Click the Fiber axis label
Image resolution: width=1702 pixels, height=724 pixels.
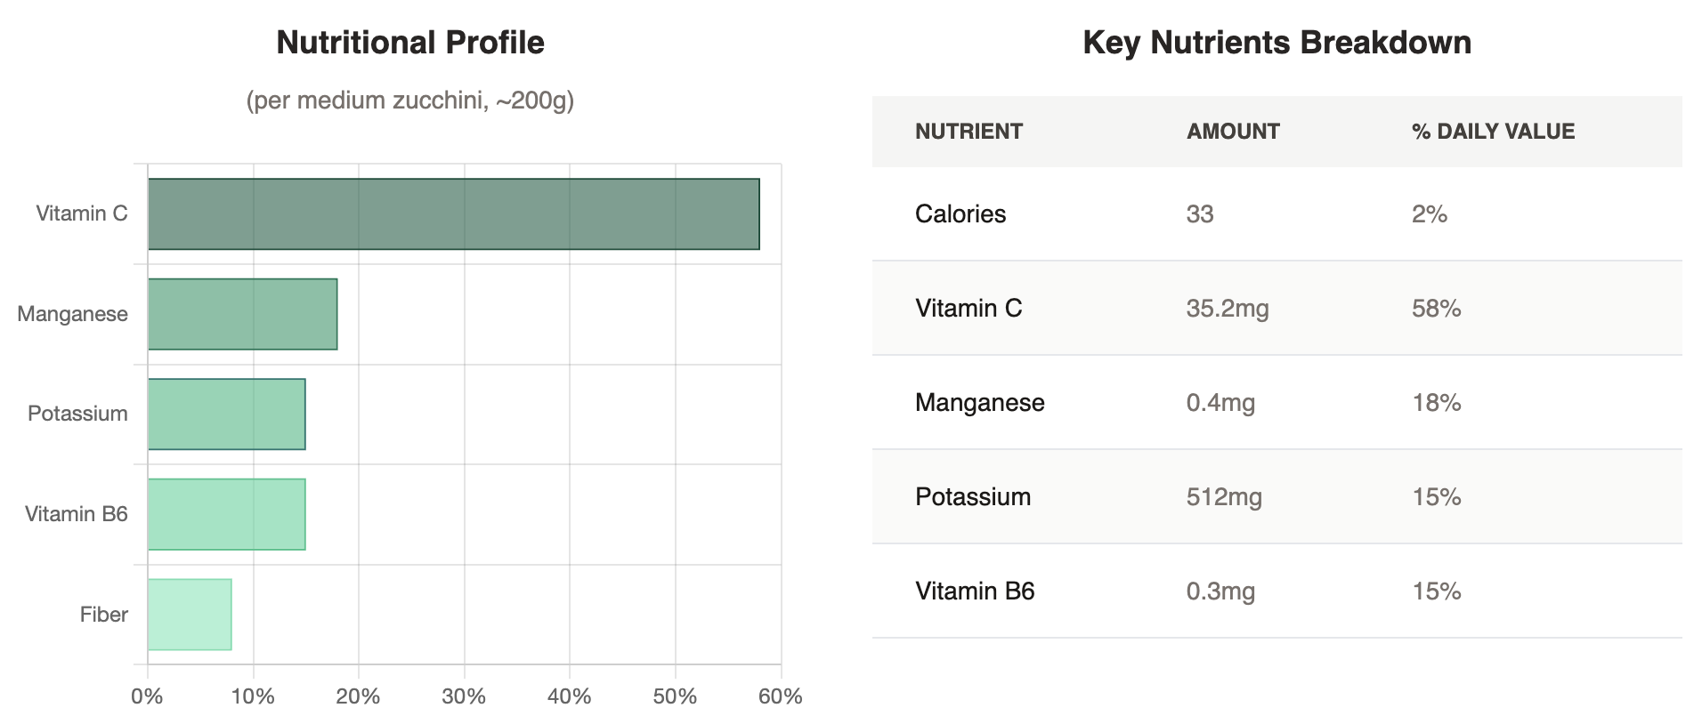(103, 615)
